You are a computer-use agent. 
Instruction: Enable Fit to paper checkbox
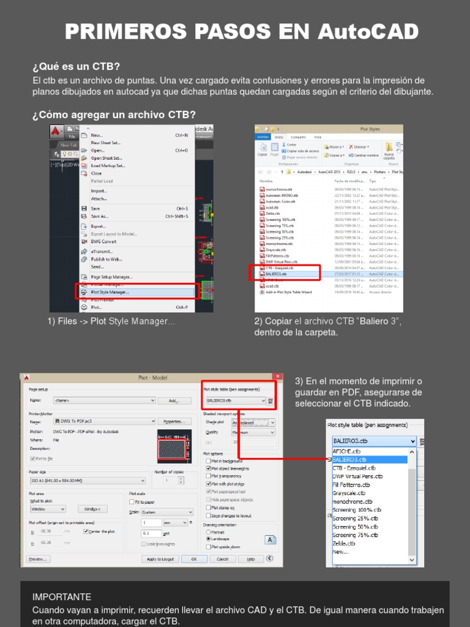tap(132, 502)
